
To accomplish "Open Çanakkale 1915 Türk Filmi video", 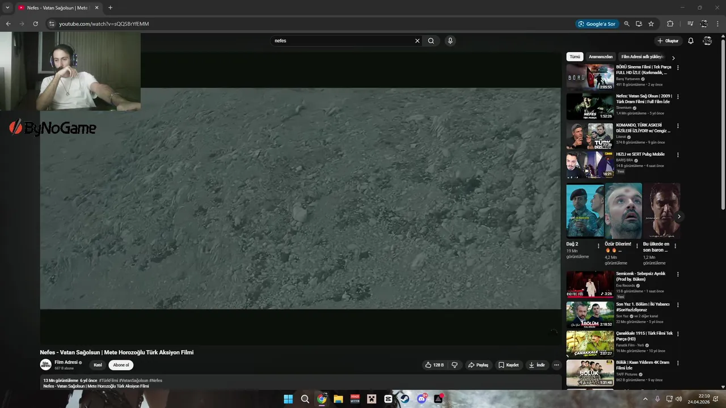I will point(590,343).
